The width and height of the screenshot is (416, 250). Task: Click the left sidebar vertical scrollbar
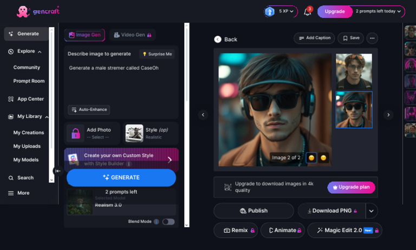[51, 105]
